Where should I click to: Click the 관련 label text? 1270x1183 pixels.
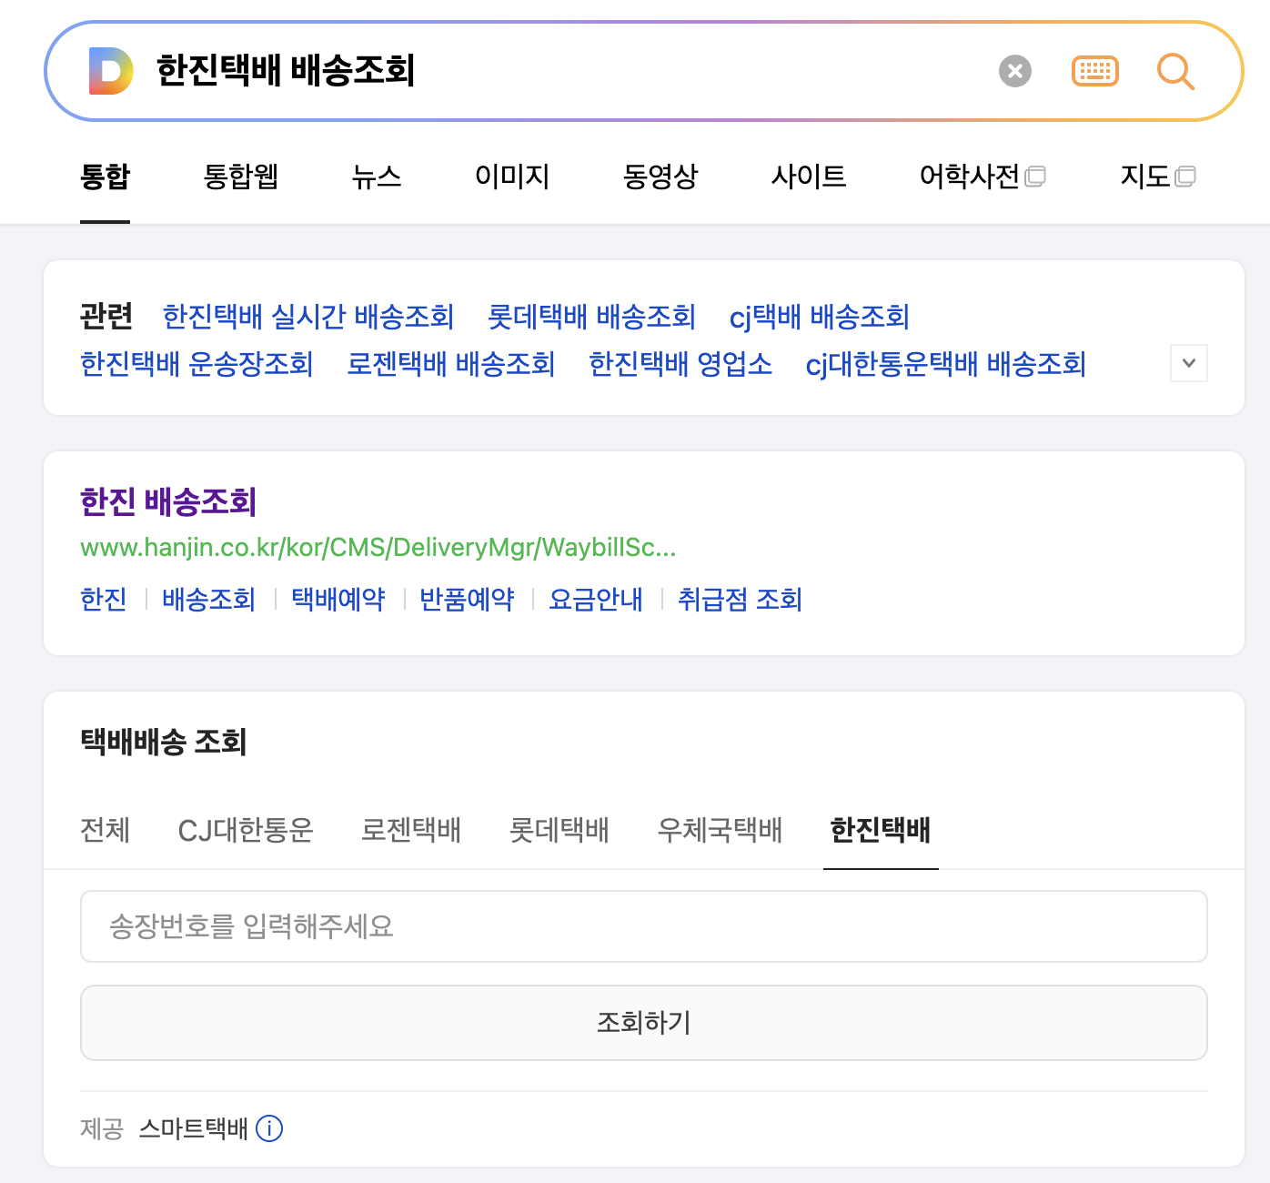106,317
